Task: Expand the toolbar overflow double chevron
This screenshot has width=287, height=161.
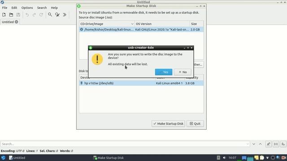Action: pos(65,15)
